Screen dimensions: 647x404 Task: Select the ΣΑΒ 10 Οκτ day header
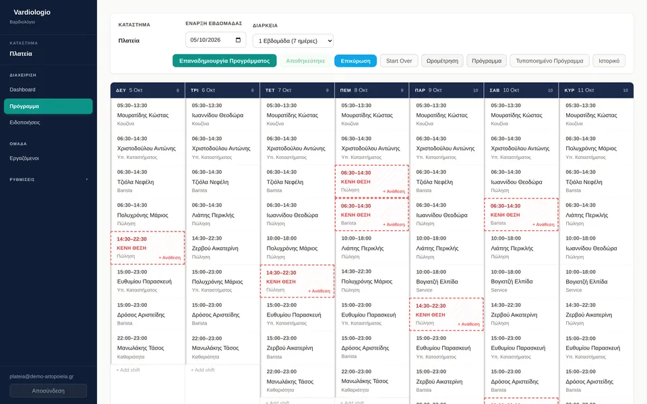tap(522, 90)
